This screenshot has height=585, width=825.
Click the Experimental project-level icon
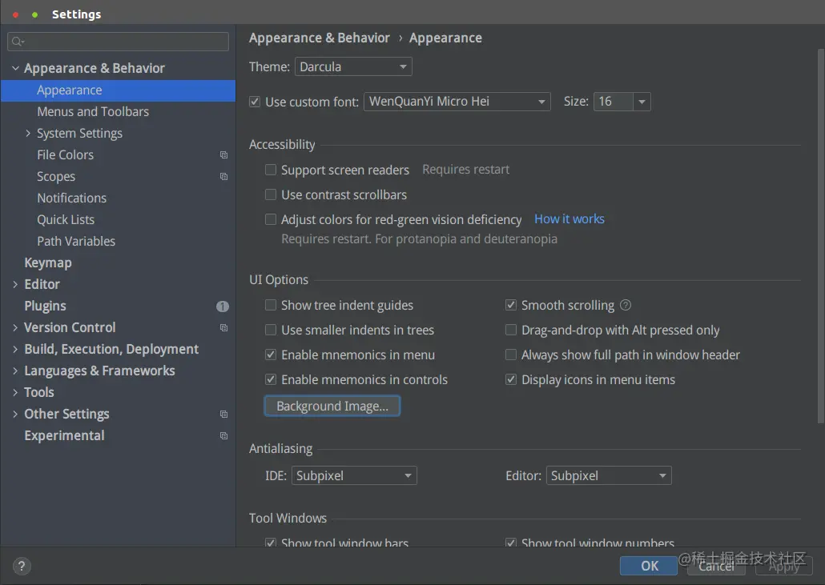[223, 435]
